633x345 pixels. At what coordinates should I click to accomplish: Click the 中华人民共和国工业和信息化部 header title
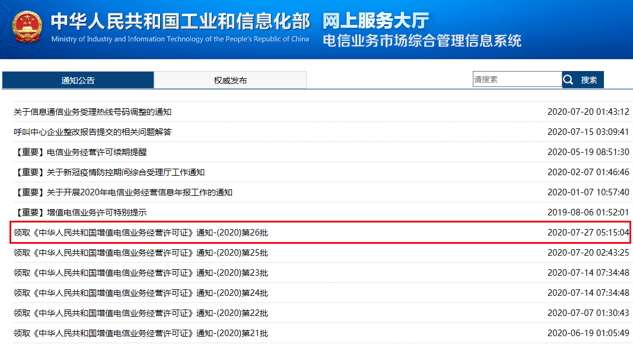pyautogui.click(x=180, y=21)
